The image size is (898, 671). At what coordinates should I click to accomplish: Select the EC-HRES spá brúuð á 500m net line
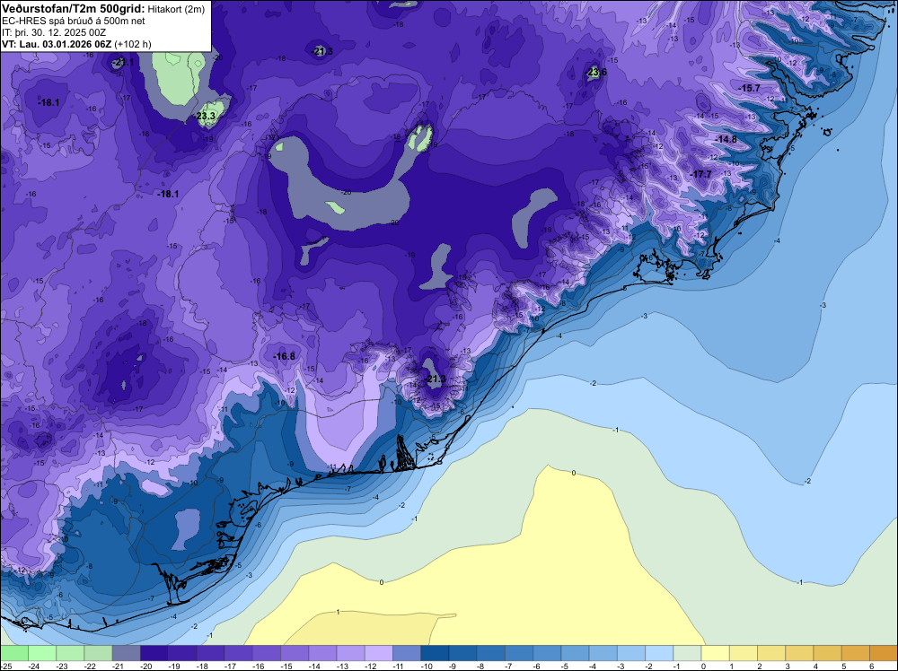pos(74,21)
